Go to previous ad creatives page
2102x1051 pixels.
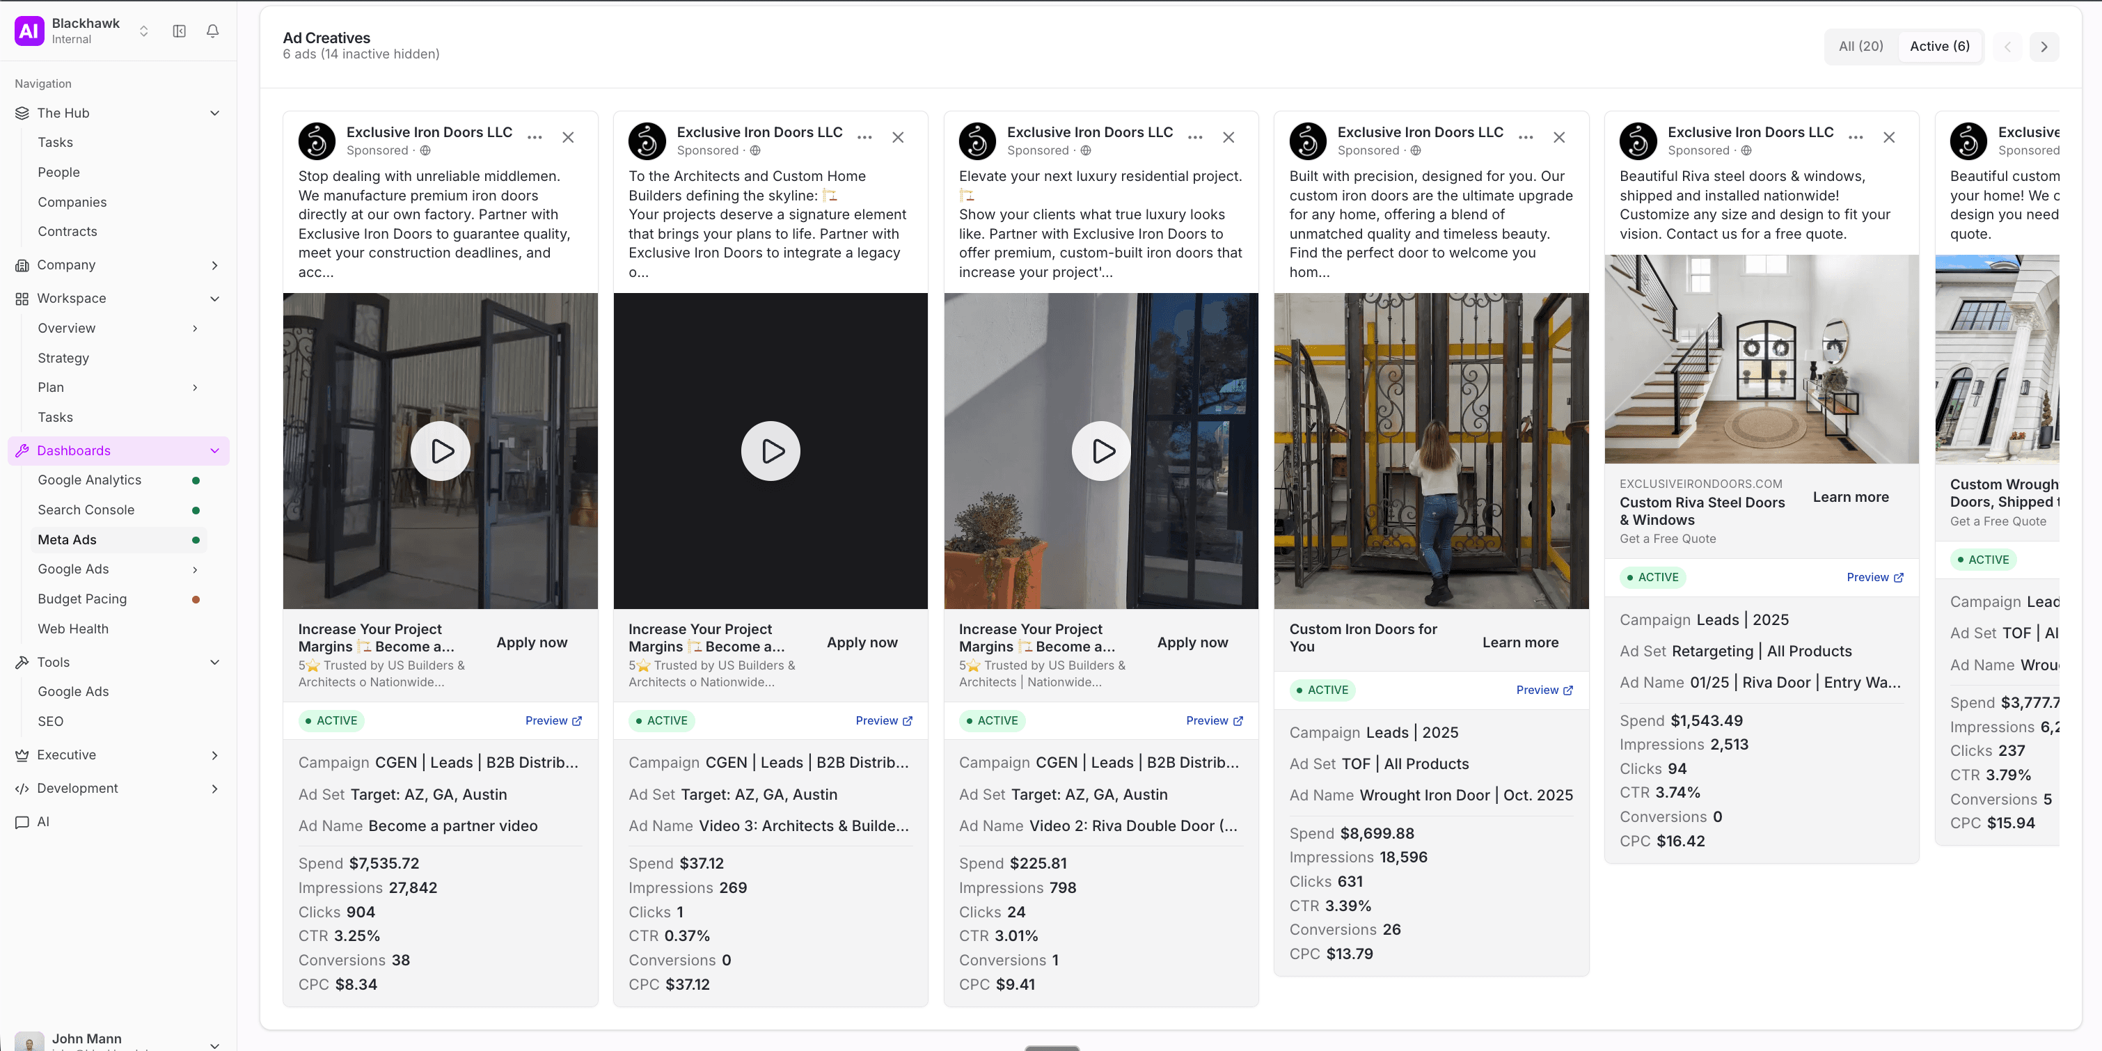2007,47
